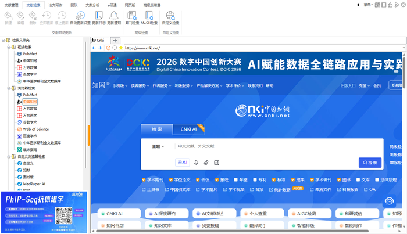Open the 文献分析 tab
The width and height of the screenshot is (407, 234).
[92, 5]
